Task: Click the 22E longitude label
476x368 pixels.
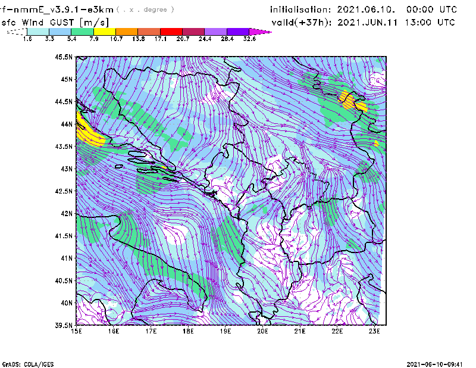Action: click(337, 331)
